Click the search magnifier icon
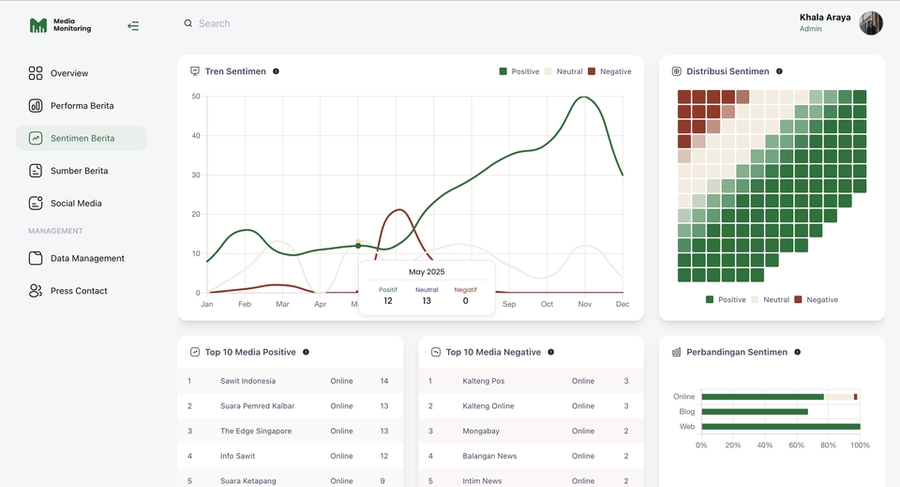900x487 pixels. point(188,23)
